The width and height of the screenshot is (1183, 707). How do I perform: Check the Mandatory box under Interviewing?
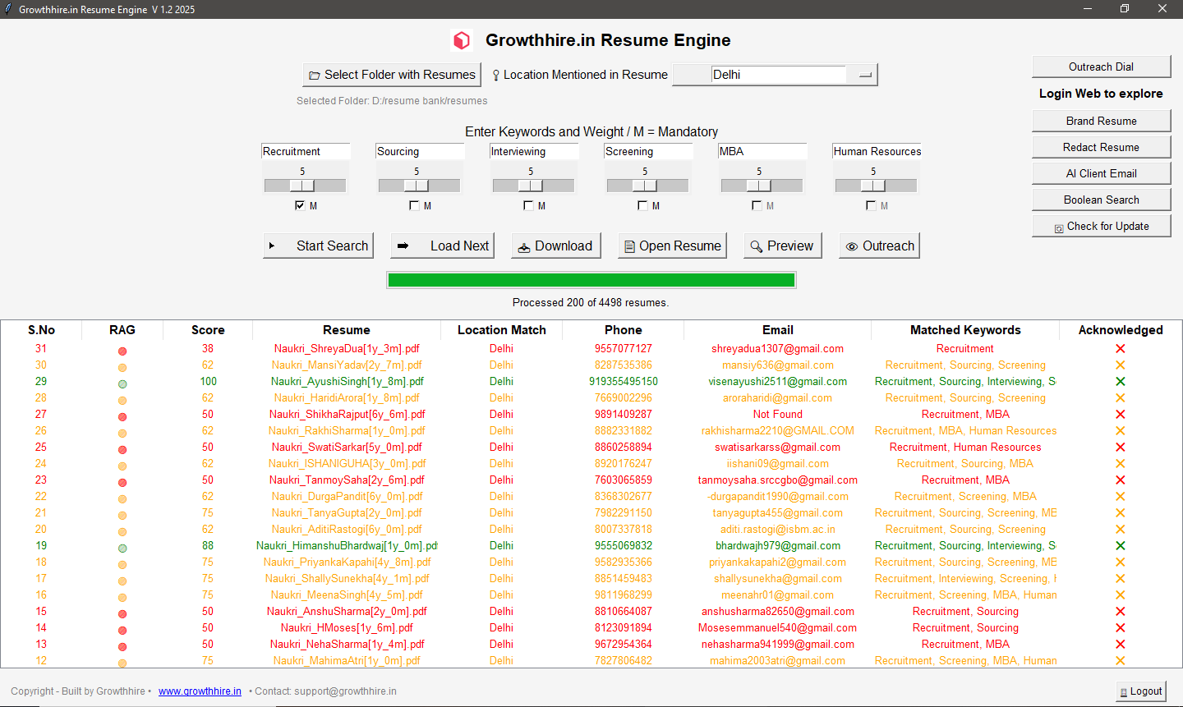pos(528,205)
